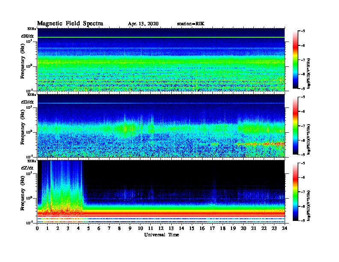
Task: Click the red-white band in the dZ/dt panel
Action: 161,214
